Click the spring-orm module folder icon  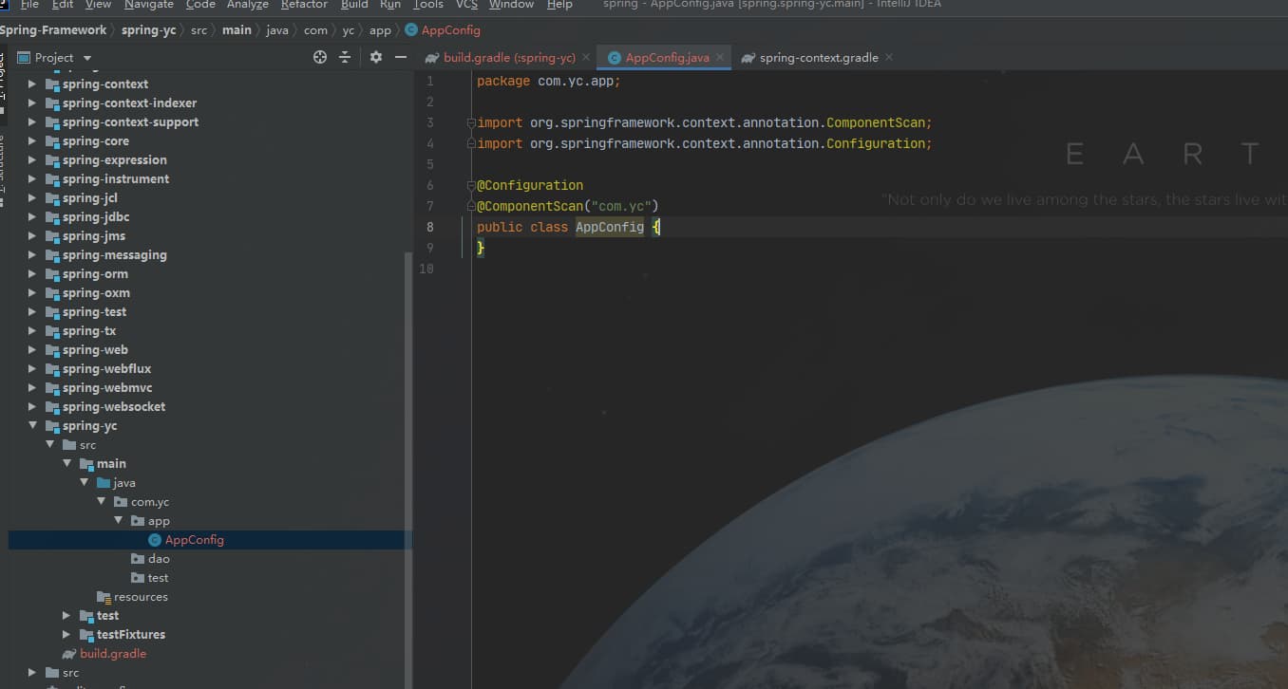52,274
